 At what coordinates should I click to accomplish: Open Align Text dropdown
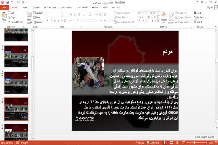[120, 17]
